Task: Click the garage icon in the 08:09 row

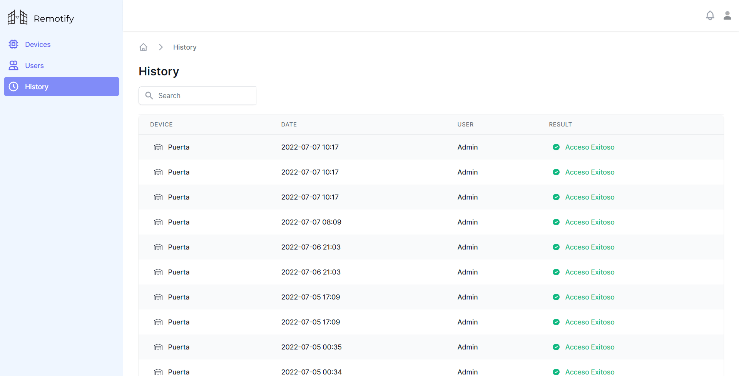Action: pos(158,222)
